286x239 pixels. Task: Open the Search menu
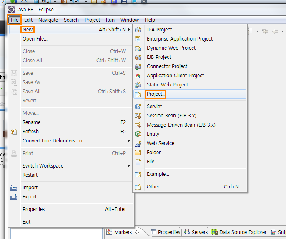[71, 20]
